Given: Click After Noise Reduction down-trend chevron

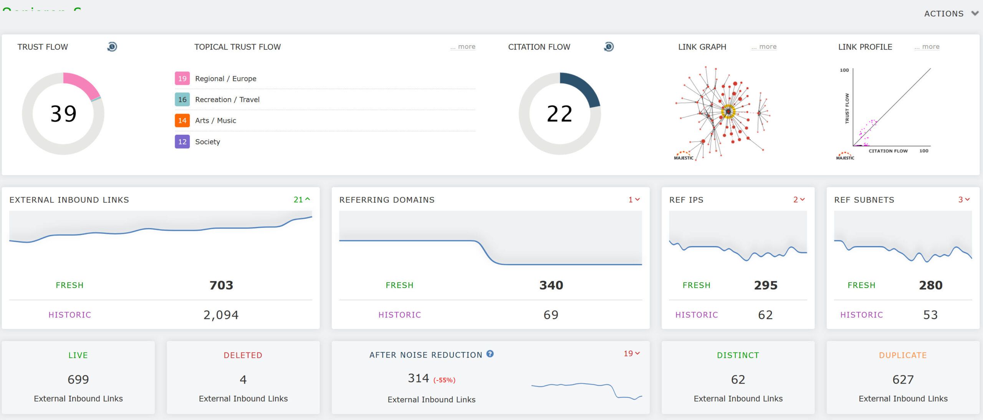Looking at the screenshot, I should [x=637, y=353].
